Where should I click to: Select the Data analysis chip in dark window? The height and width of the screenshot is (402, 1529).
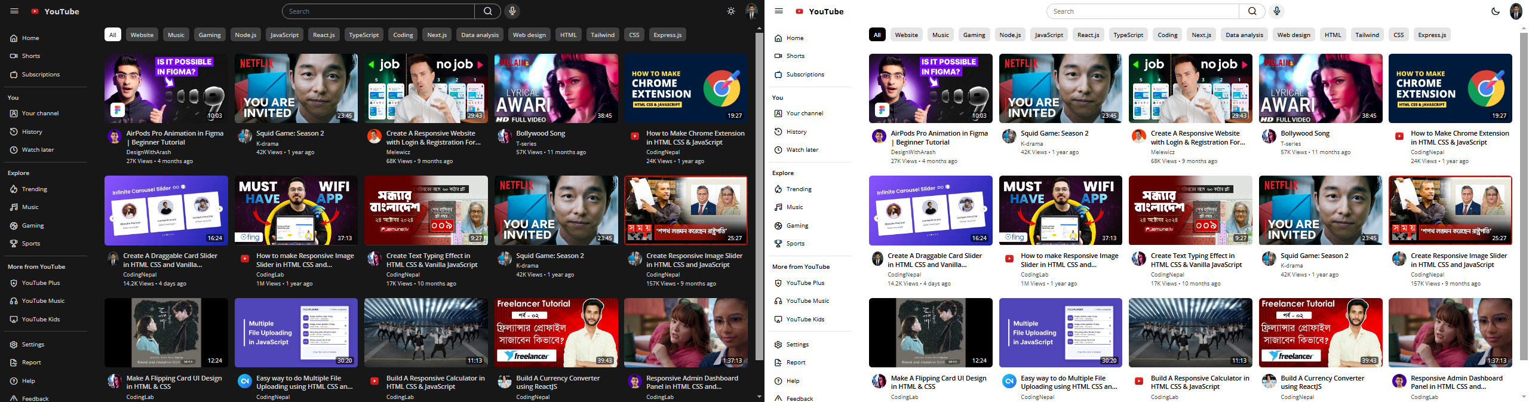[x=480, y=35]
